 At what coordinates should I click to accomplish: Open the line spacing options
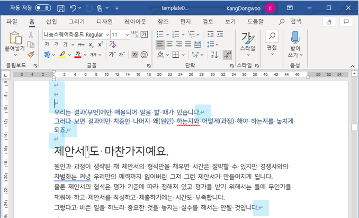click(212, 44)
